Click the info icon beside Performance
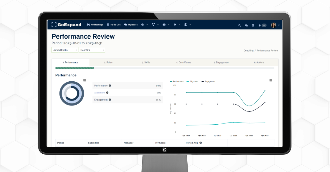 110,86
